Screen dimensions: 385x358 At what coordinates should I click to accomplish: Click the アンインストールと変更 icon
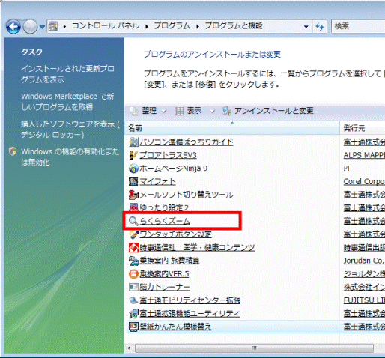(x=227, y=111)
